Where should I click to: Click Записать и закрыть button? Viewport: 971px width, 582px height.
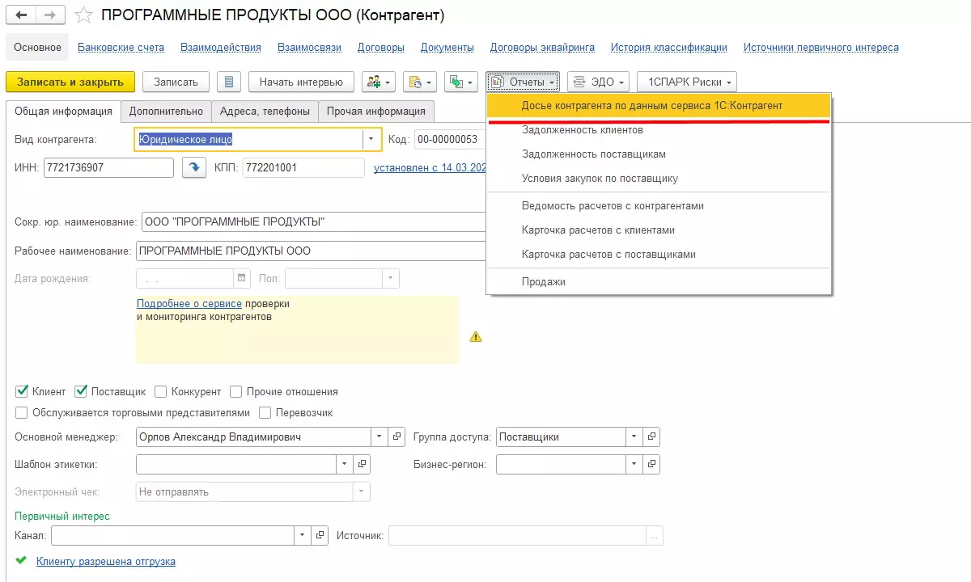point(70,82)
